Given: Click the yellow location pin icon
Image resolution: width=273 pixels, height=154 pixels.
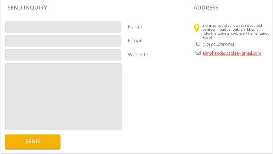Looking at the screenshot, I should [x=197, y=28].
